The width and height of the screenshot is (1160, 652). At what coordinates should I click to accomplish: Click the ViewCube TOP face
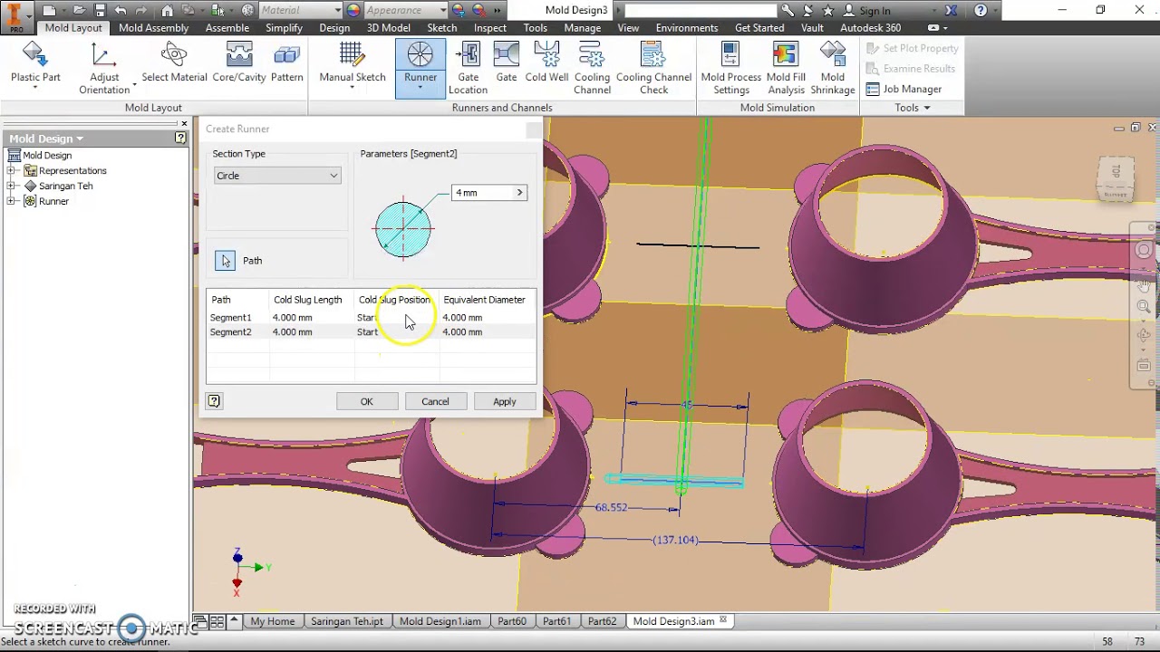point(1116,171)
